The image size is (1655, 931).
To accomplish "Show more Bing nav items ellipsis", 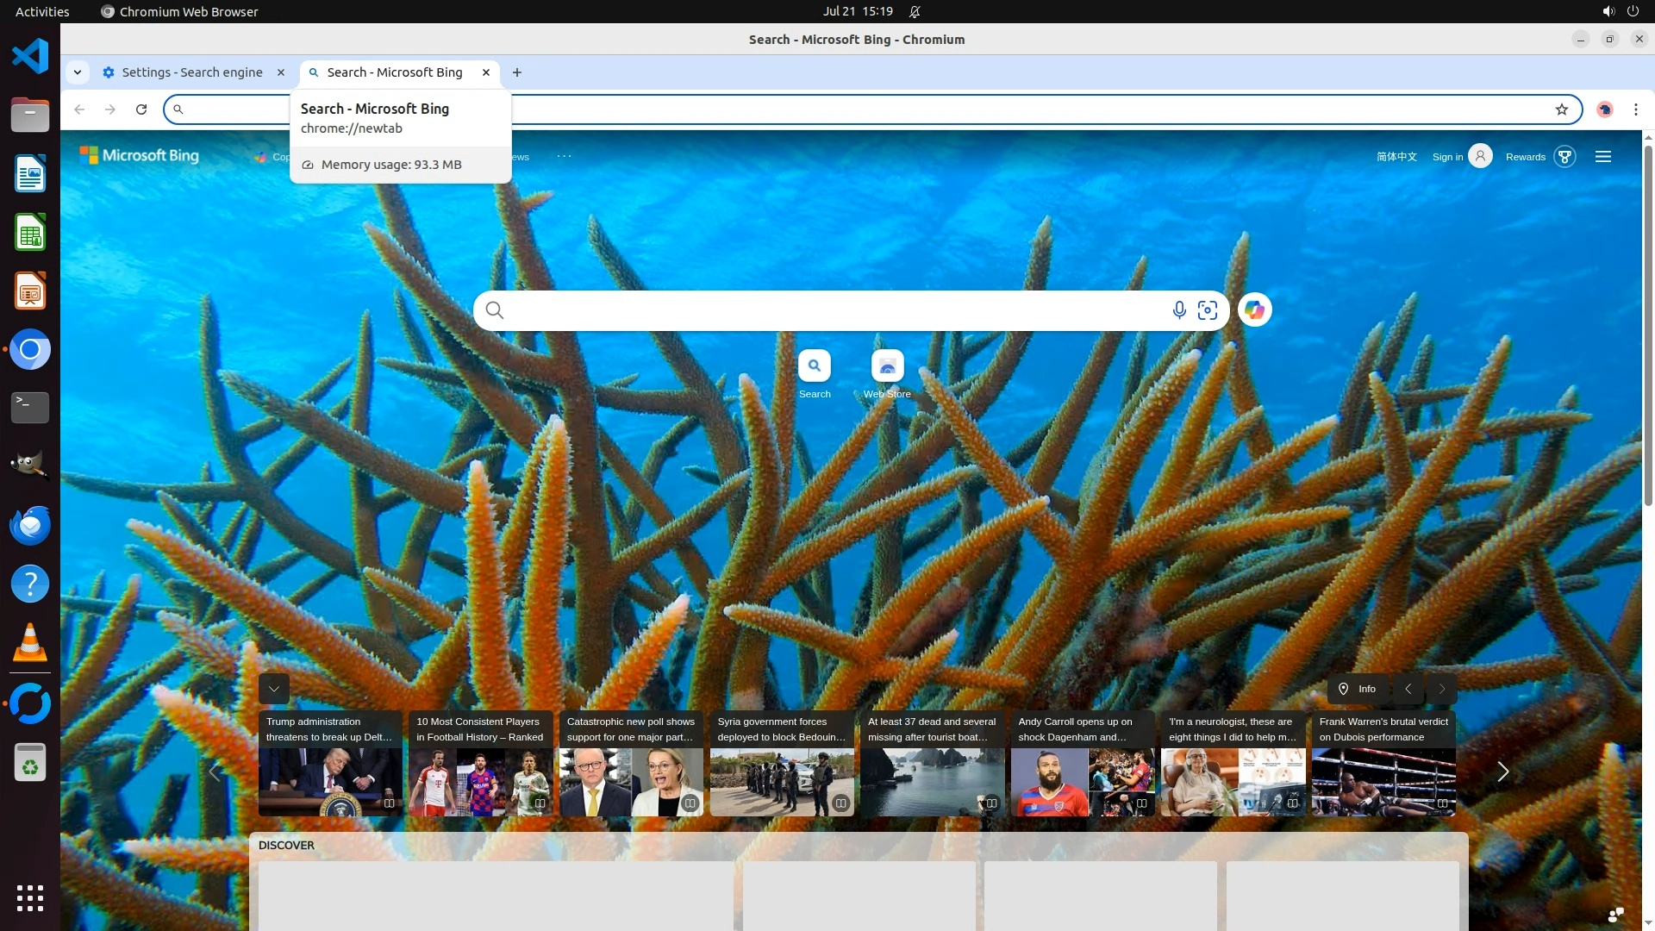I will click(564, 157).
